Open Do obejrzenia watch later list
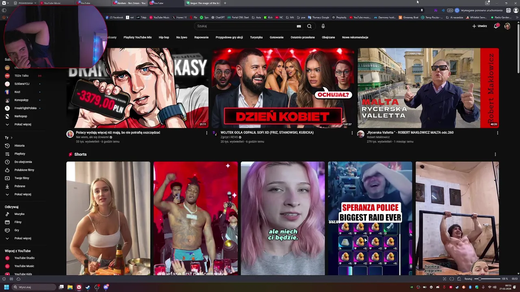This screenshot has height=292, width=520. 23,162
